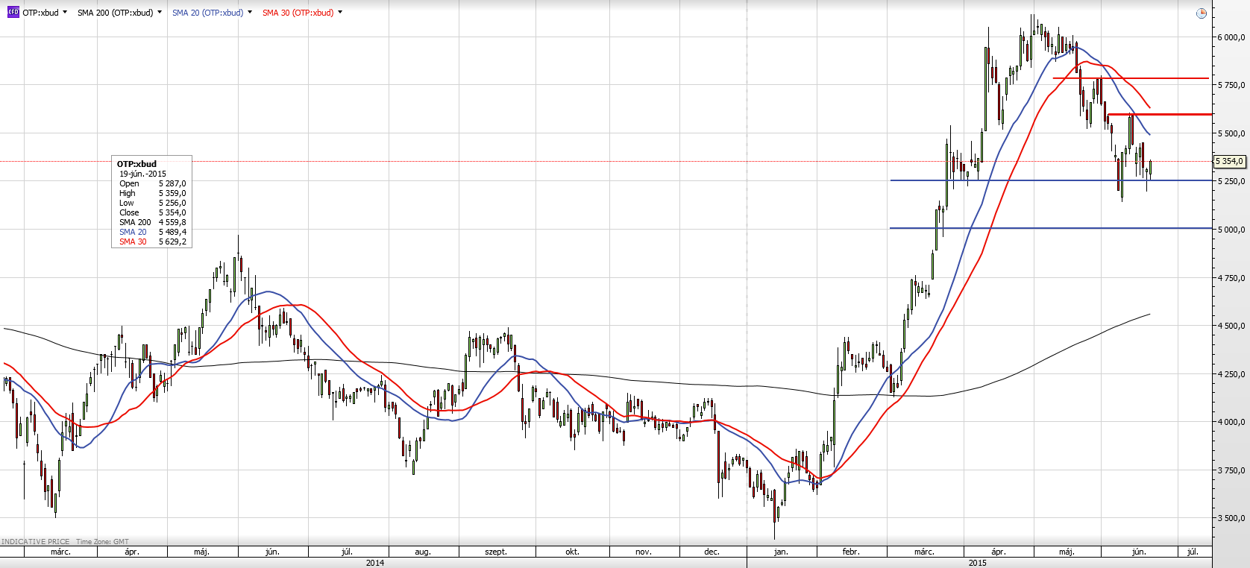Click the 3 500,0 price axis label
Viewport: 1250px width, 568px height.
pos(1231,518)
